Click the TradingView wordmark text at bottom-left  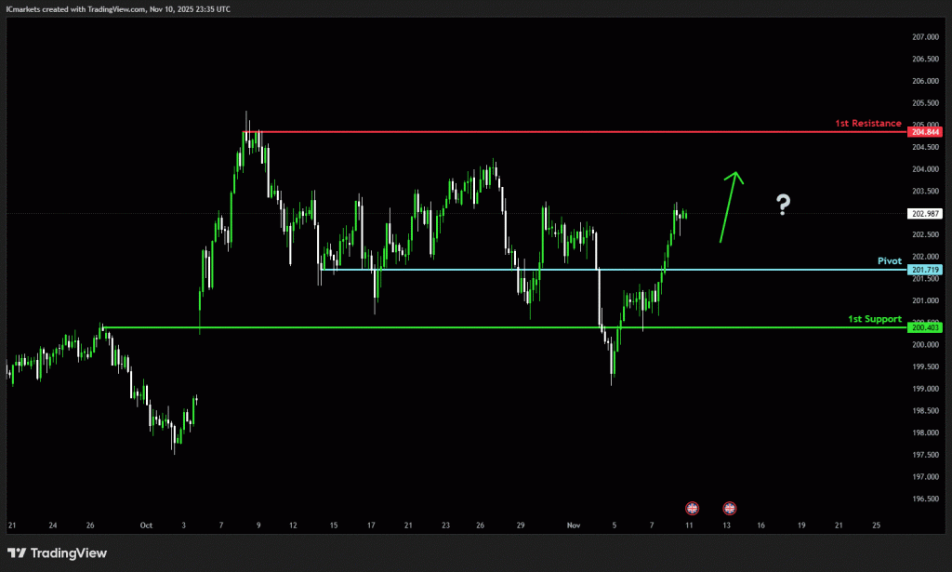tap(68, 553)
